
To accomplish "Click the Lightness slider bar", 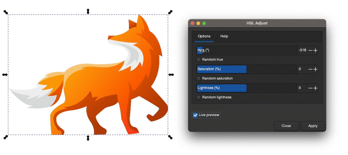I will [247, 88].
